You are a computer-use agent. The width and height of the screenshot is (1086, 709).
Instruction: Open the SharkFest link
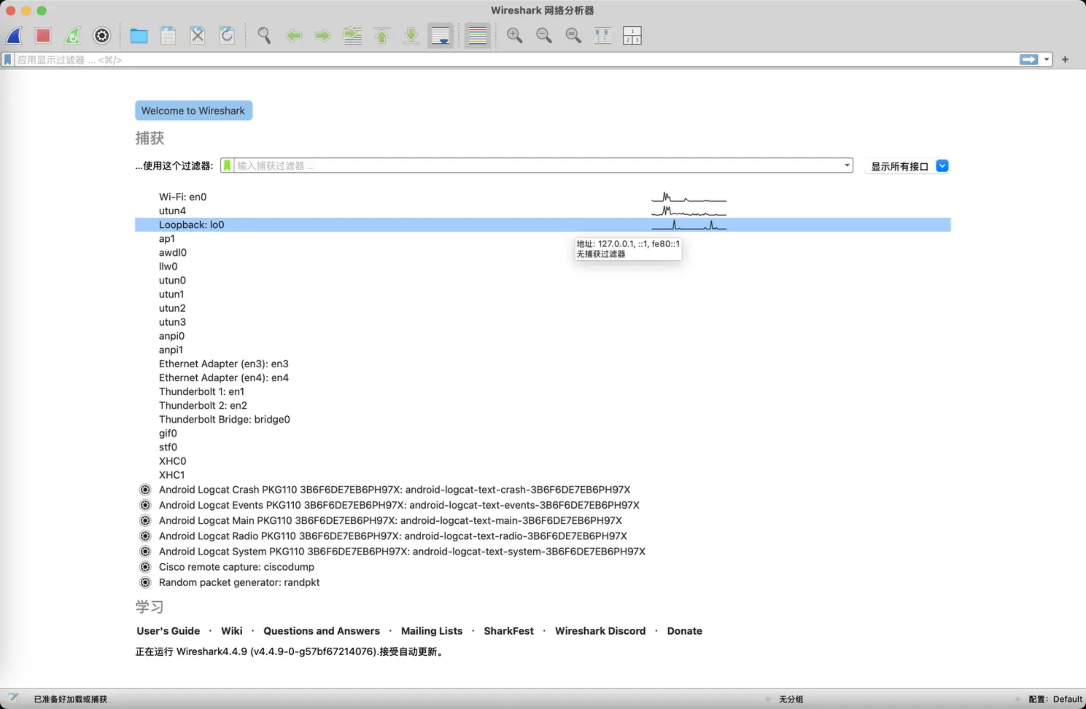coord(508,631)
